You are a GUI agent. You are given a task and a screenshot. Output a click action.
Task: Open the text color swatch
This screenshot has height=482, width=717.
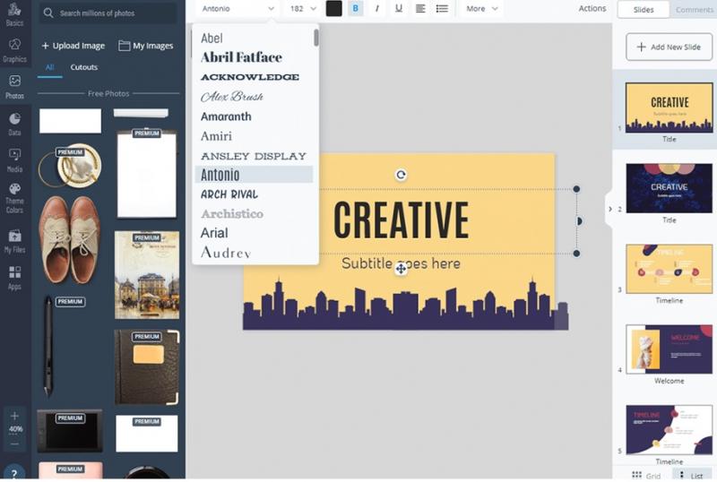pos(333,8)
